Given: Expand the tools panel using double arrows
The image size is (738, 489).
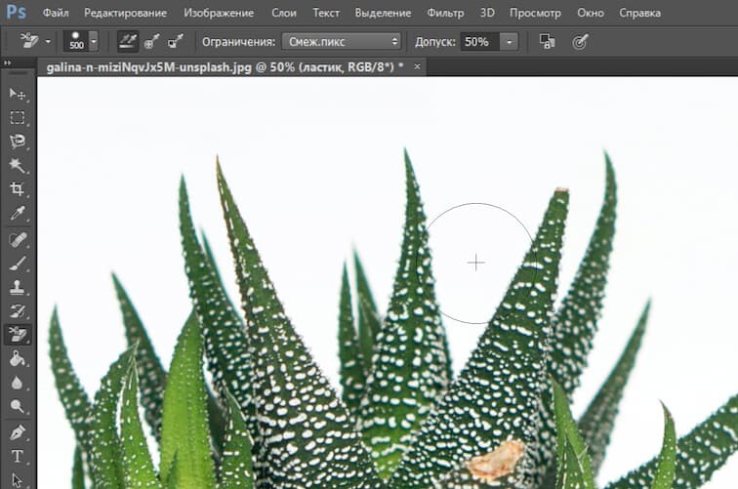Looking at the screenshot, I should [x=10, y=61].
